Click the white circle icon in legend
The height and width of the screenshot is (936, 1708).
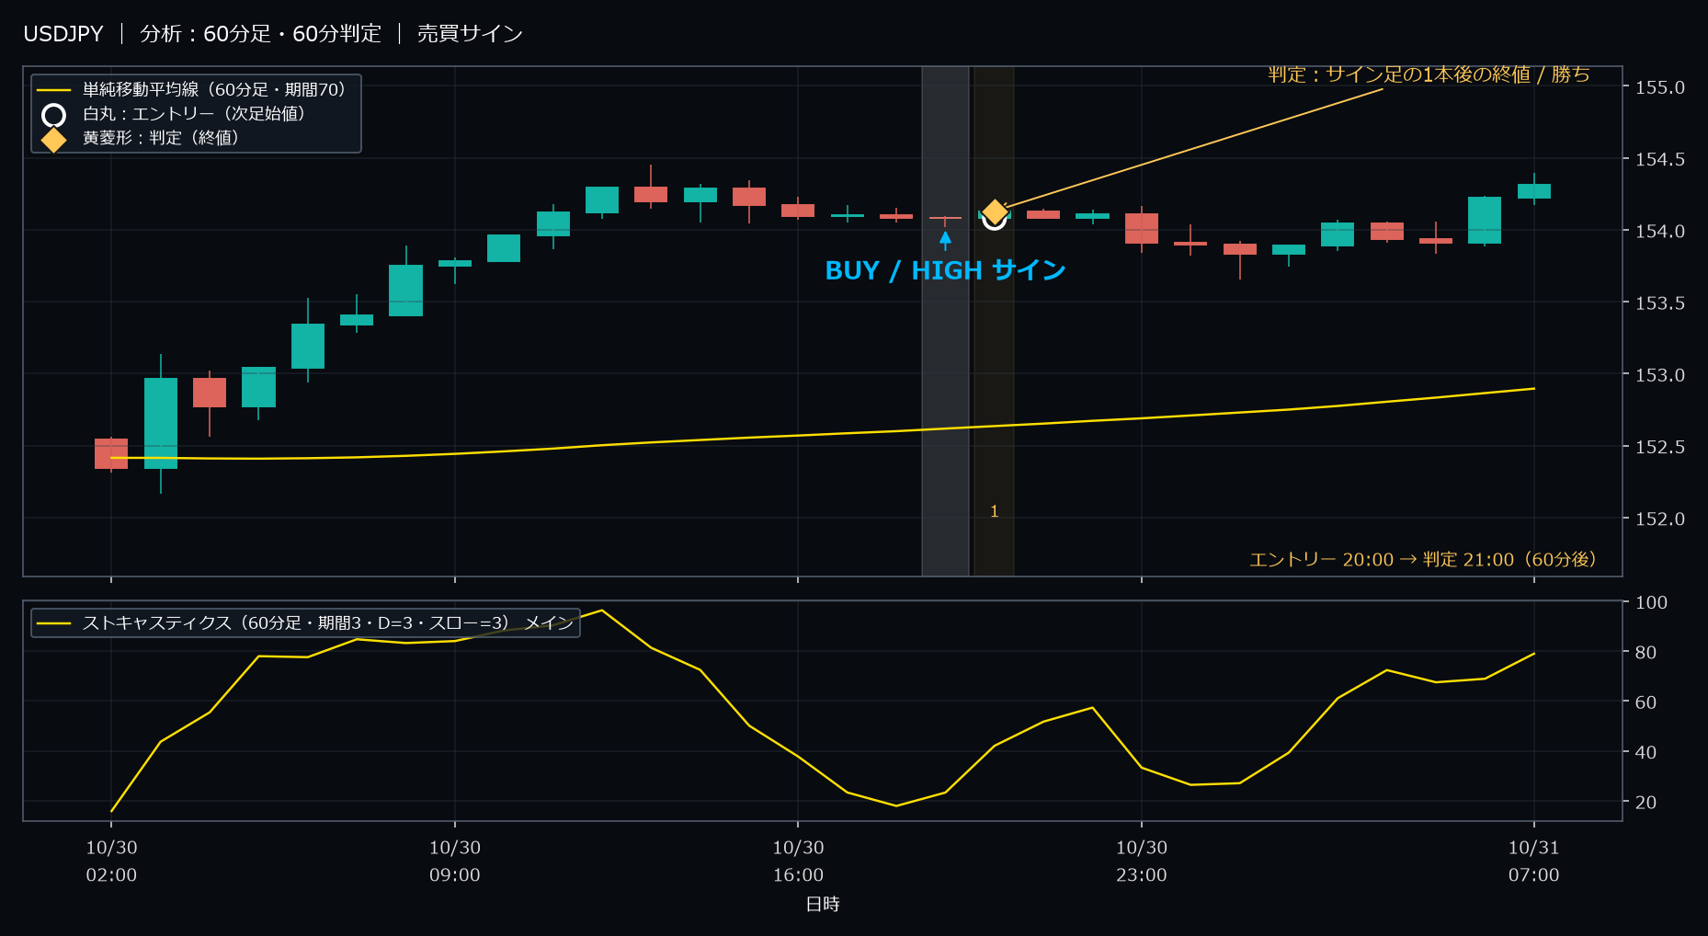54,115
